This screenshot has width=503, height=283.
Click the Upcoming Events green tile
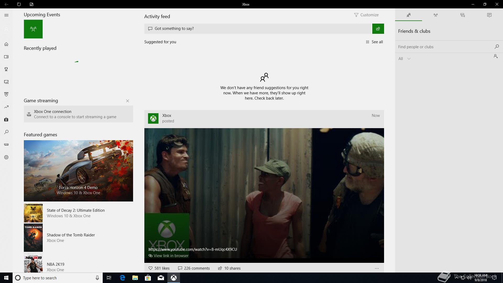33,29
